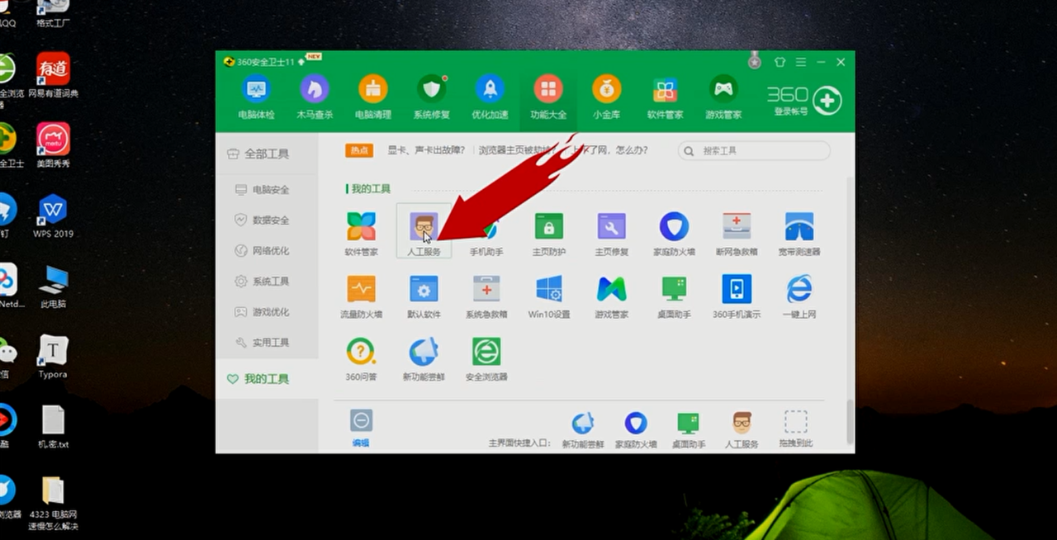This screenshot has height=540, width=1057.
Task: Launch 360手机演示 tool
Action: [x=737, y=297]
